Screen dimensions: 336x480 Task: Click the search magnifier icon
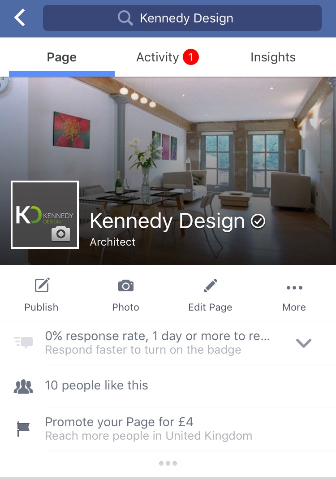tap(125, 18)
